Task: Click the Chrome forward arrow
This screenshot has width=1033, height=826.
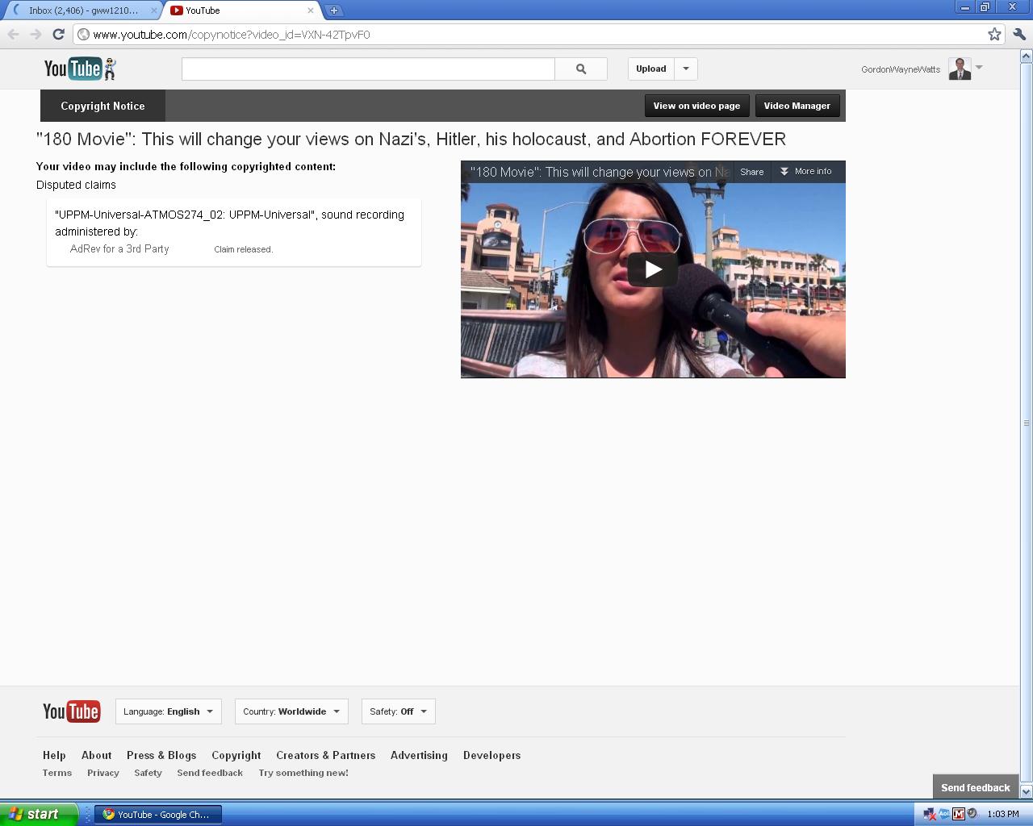Action: pyautogui.click(x=36, y=34)
